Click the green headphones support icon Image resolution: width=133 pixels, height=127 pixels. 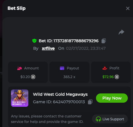pos(98,119)
